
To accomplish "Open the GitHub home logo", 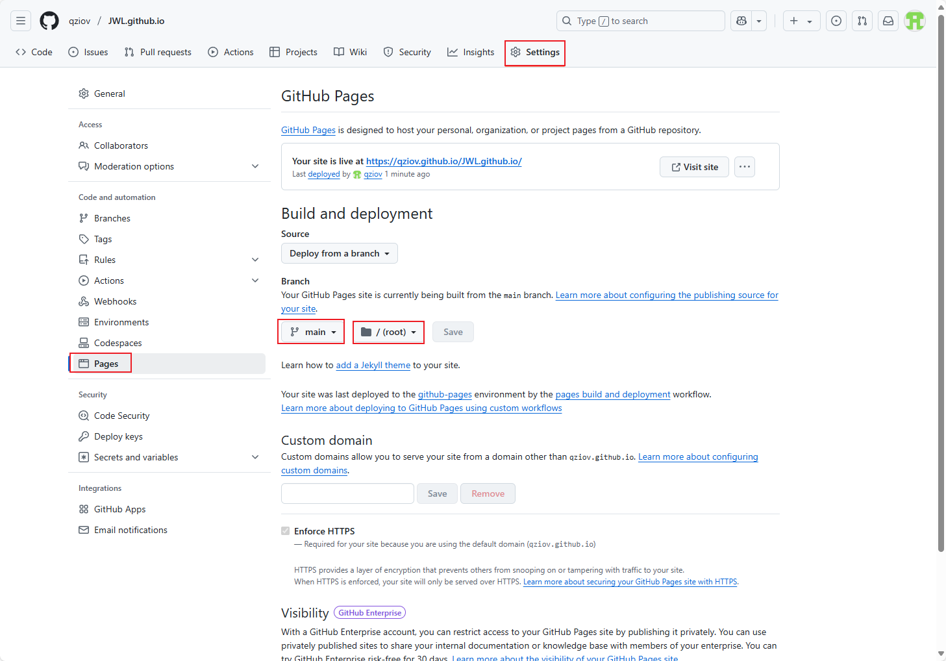I will pyautogui.click(x=49, y=21).
